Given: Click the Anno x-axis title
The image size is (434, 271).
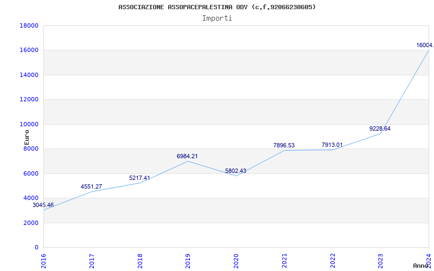Looking at the screenshot, I should pos(421,266).
